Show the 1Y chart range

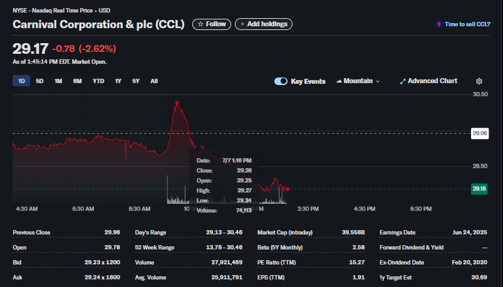pos(118,81)
